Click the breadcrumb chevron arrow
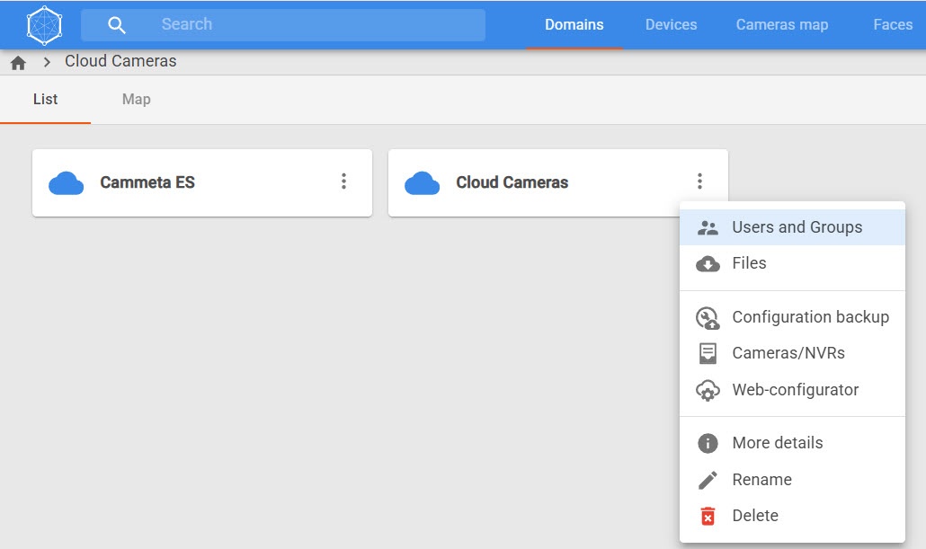The image size is (926, 549). point(47,63)
